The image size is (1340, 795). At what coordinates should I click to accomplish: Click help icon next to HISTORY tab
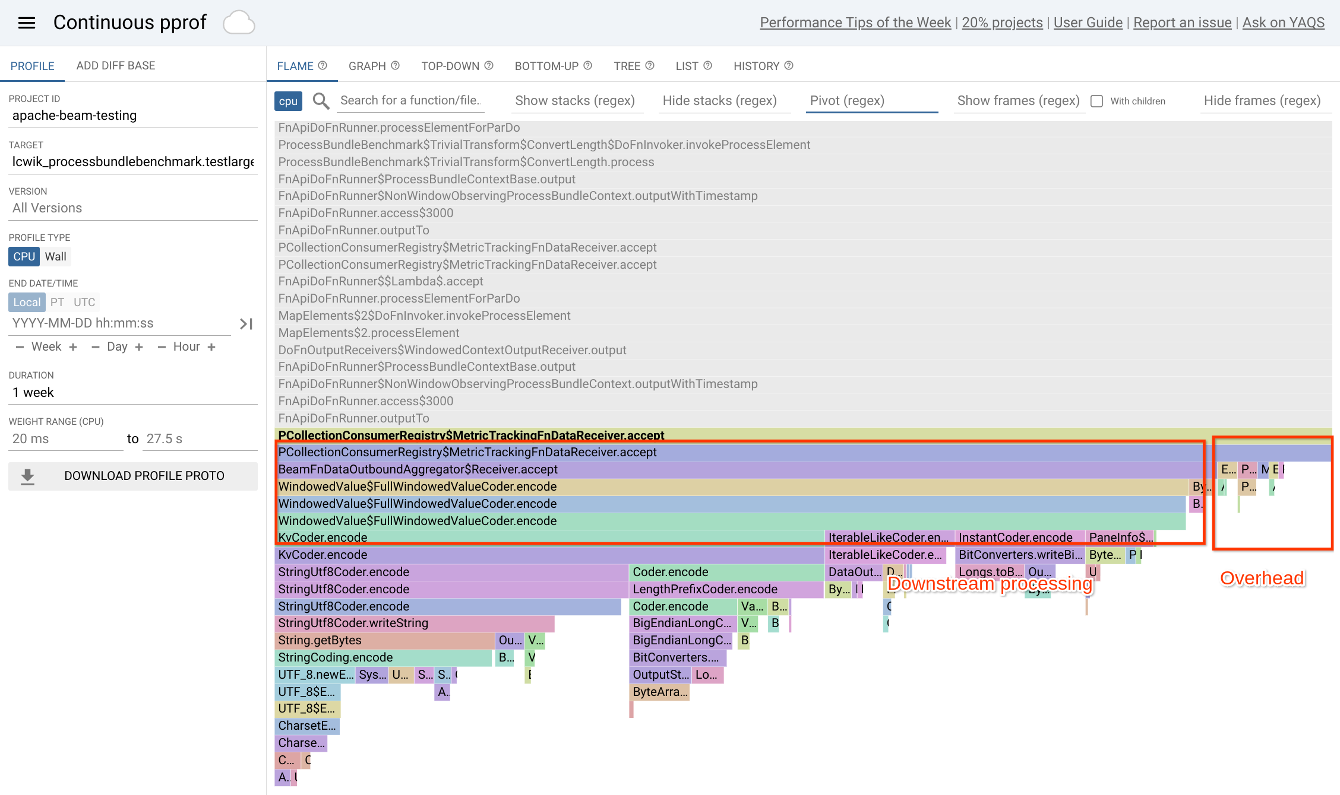[789, 66]
